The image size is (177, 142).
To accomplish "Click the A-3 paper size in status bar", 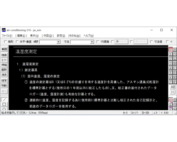I will [x=125, y=113].
